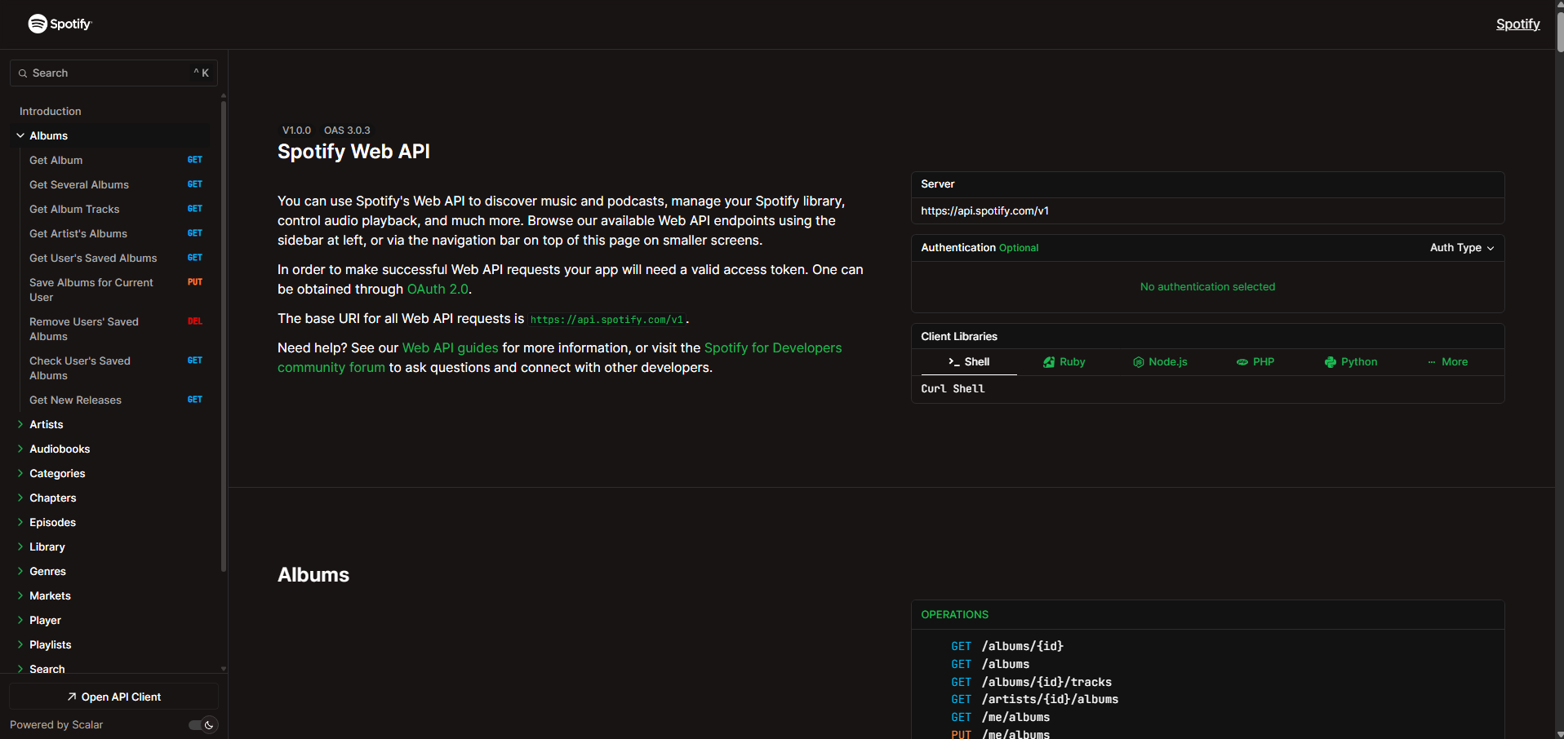Select the Python client library icon
Image resolution: width=1564 pixels, height=739 pixels.
pos(1330,362)
